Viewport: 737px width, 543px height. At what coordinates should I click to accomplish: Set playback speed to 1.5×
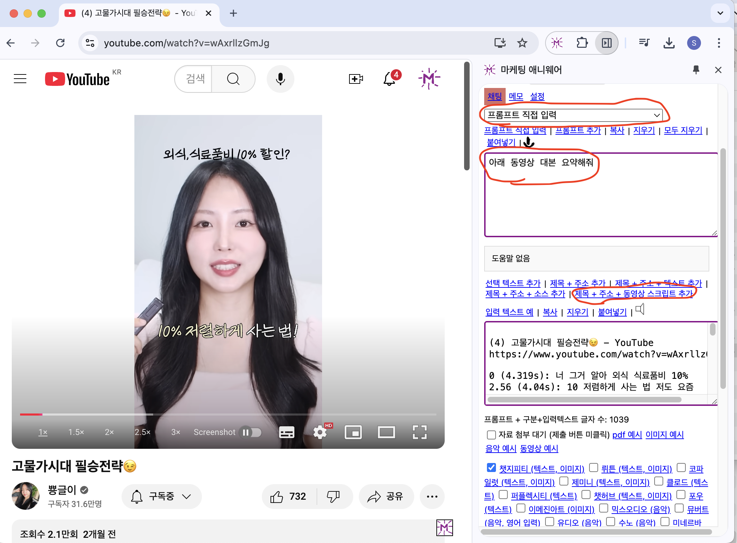(x=76, y=432)
